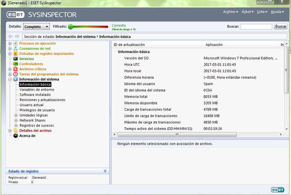
Task: Expand Tareas del programador del sistema node
Action: (10, 74)
